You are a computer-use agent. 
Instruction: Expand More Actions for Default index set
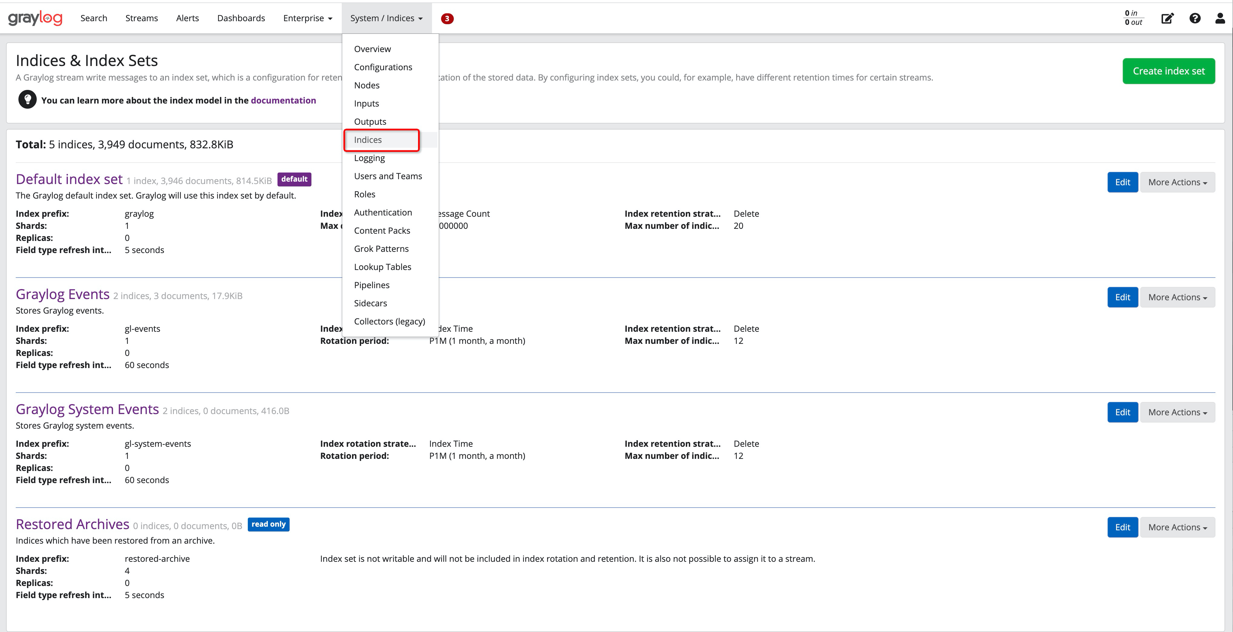click(1178, 182)
